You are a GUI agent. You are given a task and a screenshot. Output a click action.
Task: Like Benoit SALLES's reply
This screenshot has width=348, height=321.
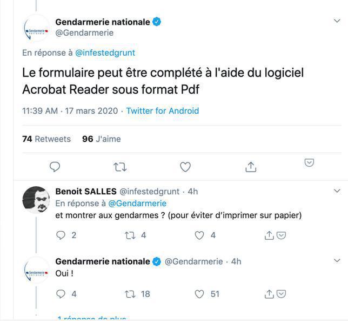pos(199,235)
